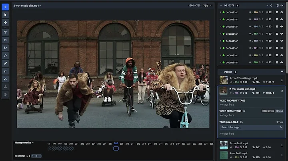288x161 pixels.
Task: Go to previous segment
Action: point(33,156)
